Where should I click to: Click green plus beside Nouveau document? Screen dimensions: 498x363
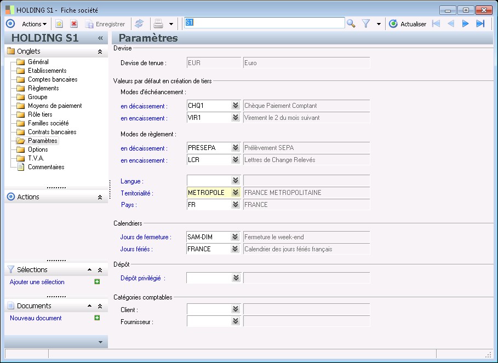tap(97, 318)
